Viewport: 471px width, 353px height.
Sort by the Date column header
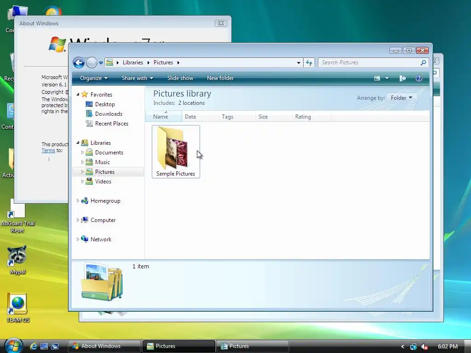[x=200, y=116]
